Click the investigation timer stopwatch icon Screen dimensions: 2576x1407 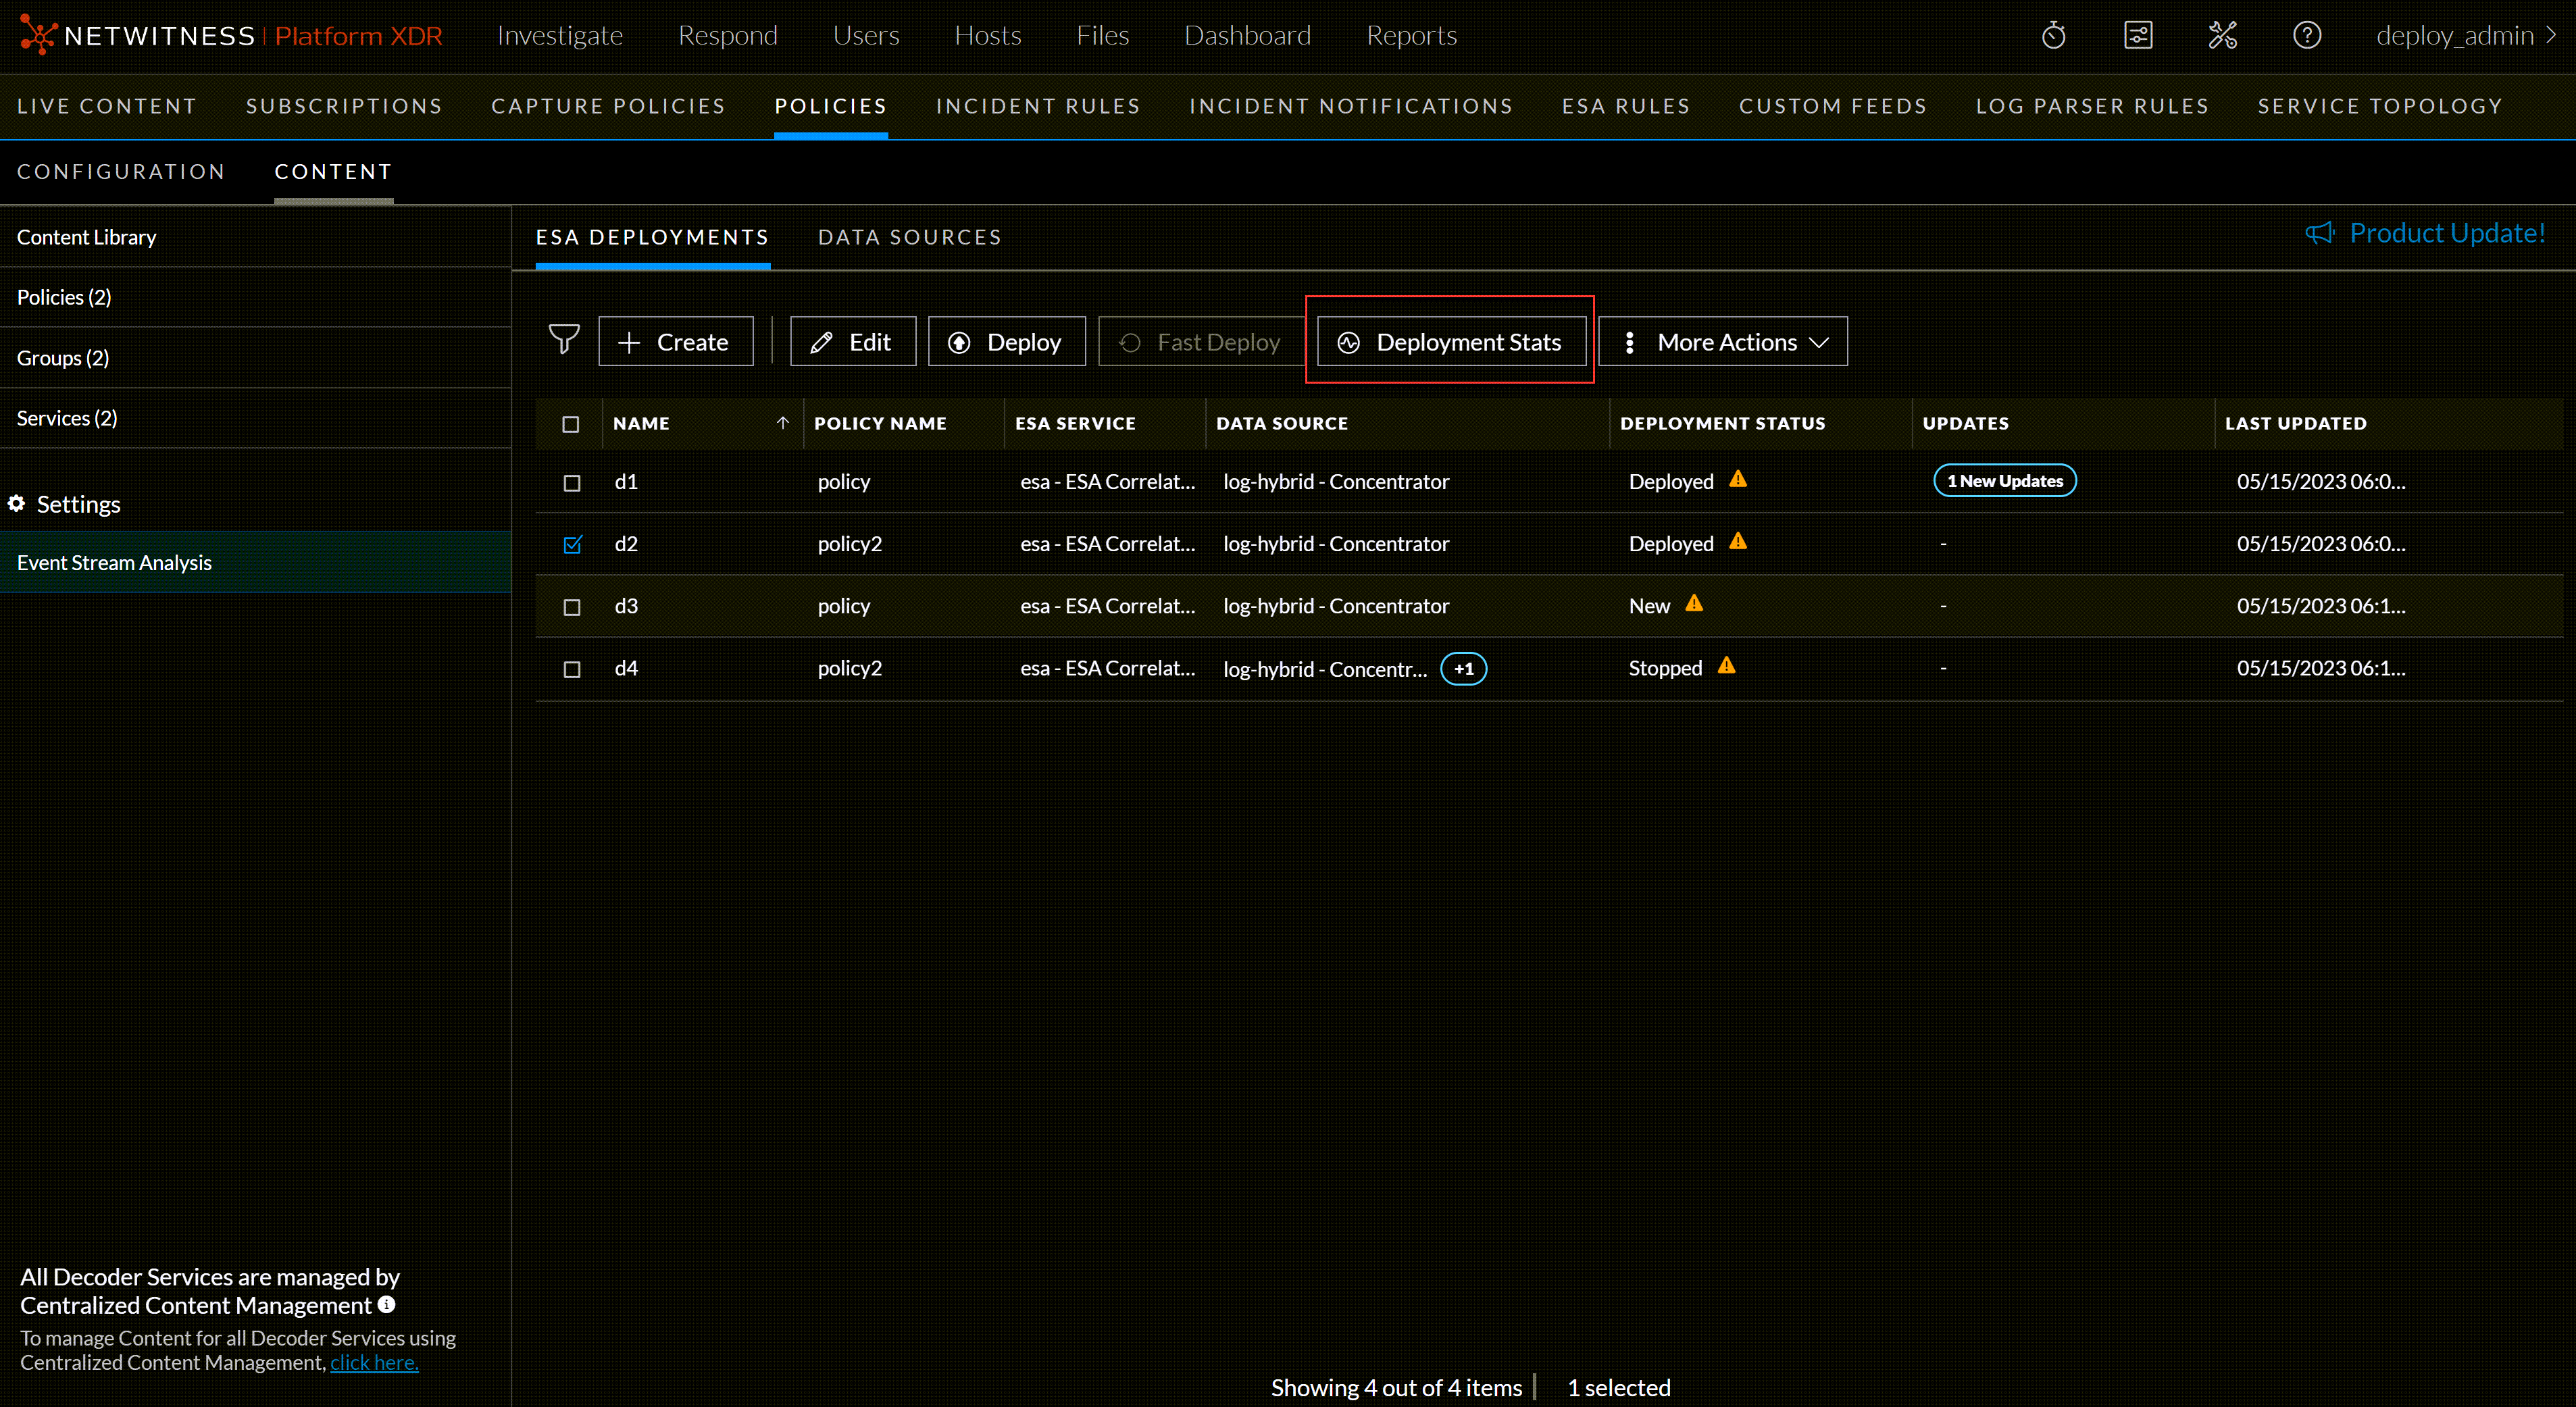point(2054,35)
